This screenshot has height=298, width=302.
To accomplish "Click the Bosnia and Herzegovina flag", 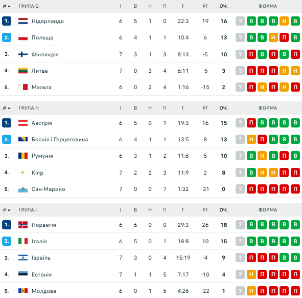I will (23, 139).
